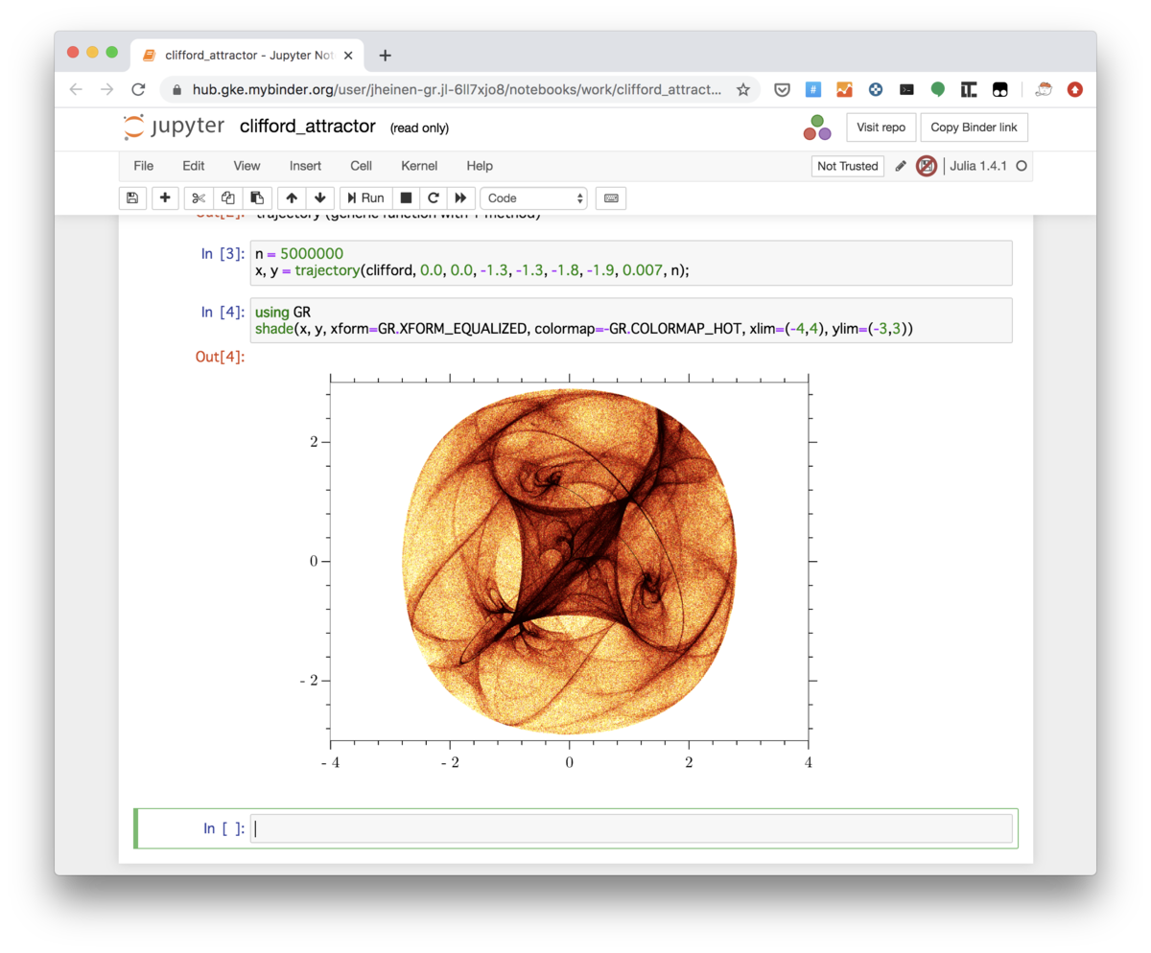Open the command palette keyboard icon
Screen dimensions: 1151x953
tap(611, 198)
